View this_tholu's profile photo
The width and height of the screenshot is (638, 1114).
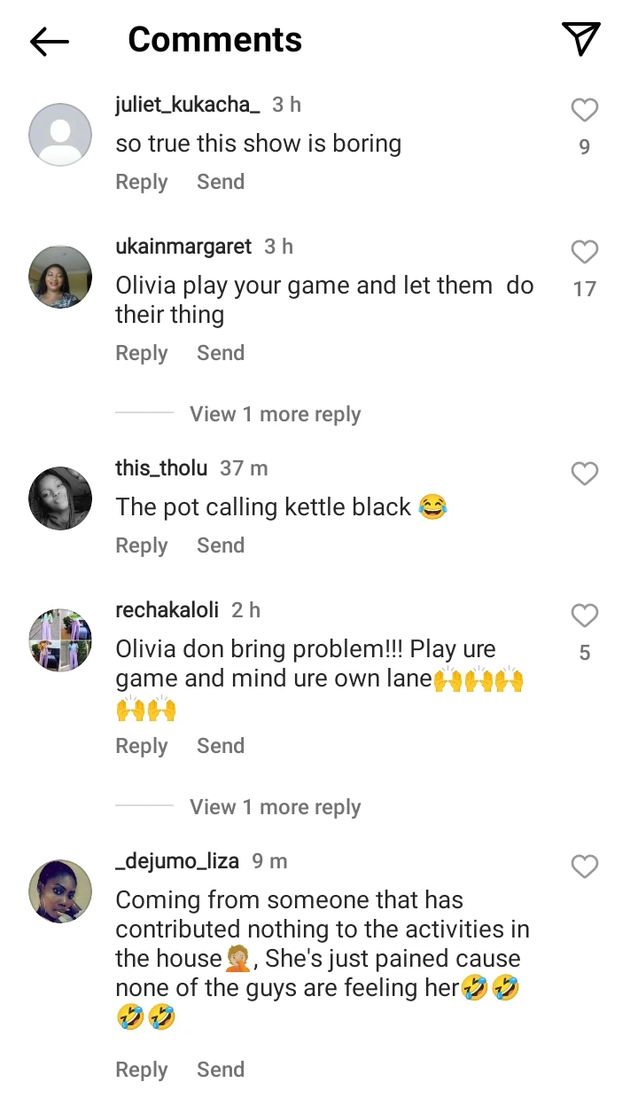tap(60, 498)
